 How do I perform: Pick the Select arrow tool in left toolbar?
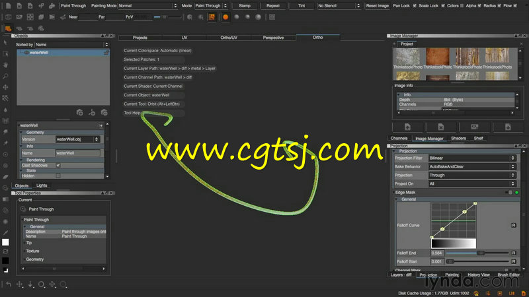pos(5,42)
